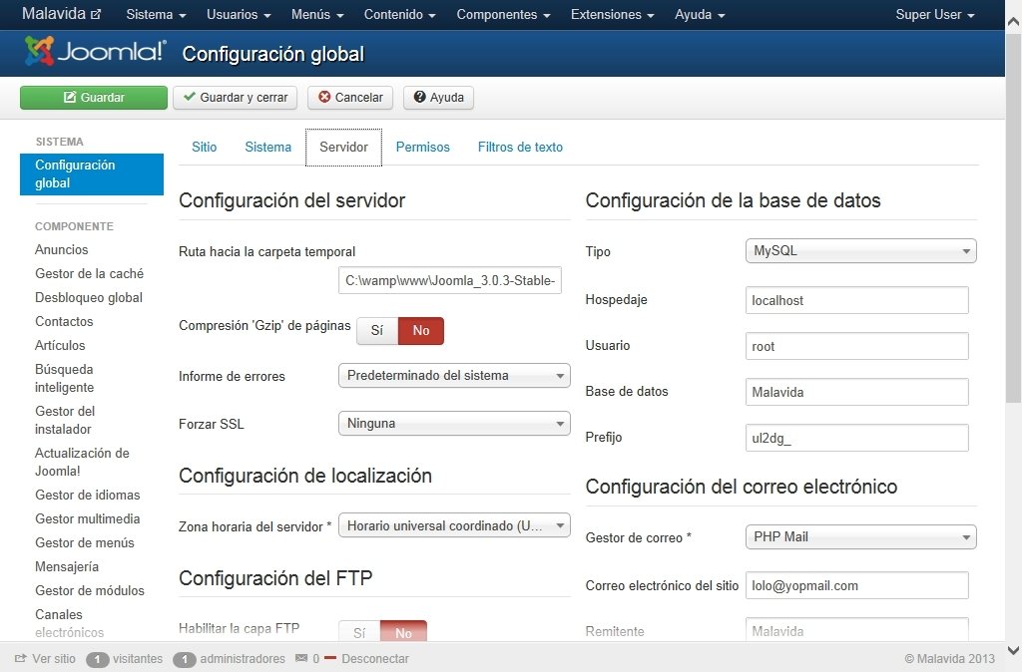Viewport: 1022px width, 672px height.
Task: Click the Guardar y cerrar button
Action: (x=236, y=98)
